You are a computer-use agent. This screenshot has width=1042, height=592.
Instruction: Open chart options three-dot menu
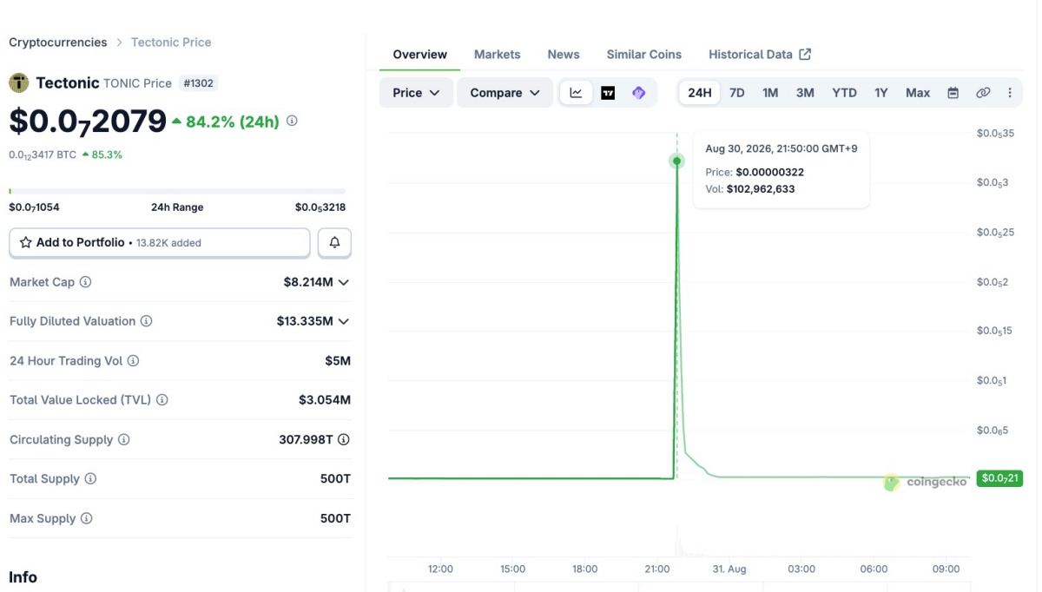[x=1010, y=93]
